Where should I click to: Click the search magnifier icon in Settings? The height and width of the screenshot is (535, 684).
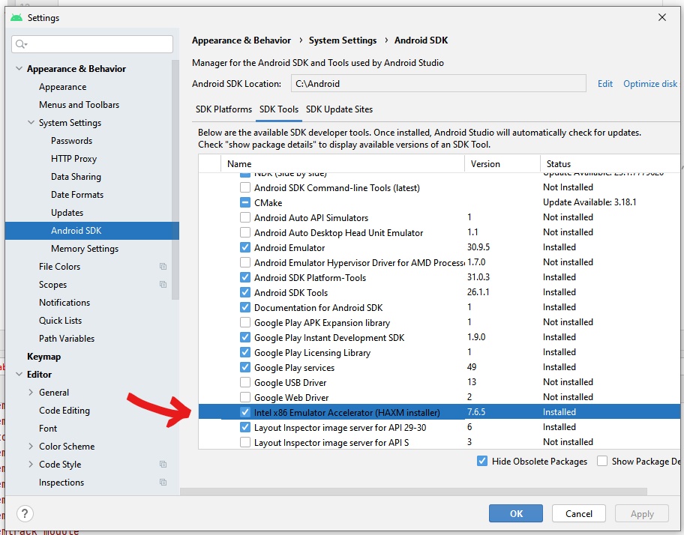click(x=20, y=44)
